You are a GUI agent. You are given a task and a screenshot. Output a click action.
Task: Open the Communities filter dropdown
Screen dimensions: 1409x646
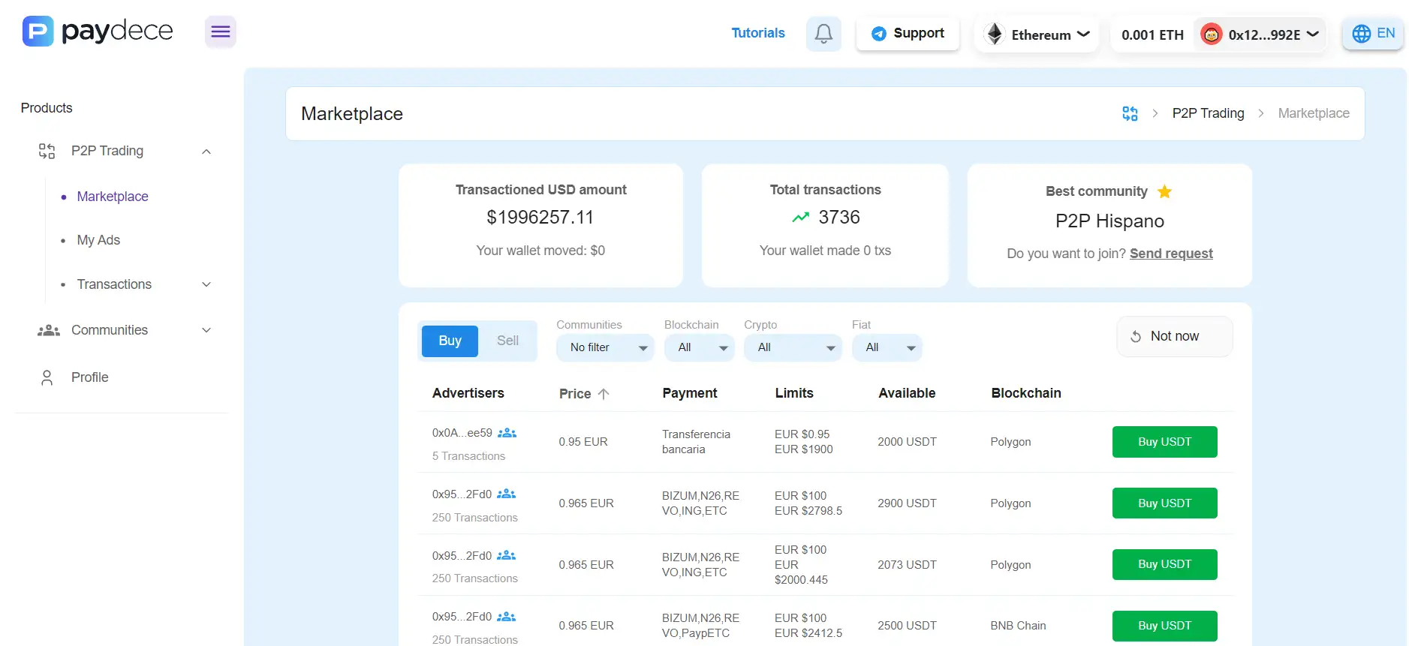pos(605,347)
